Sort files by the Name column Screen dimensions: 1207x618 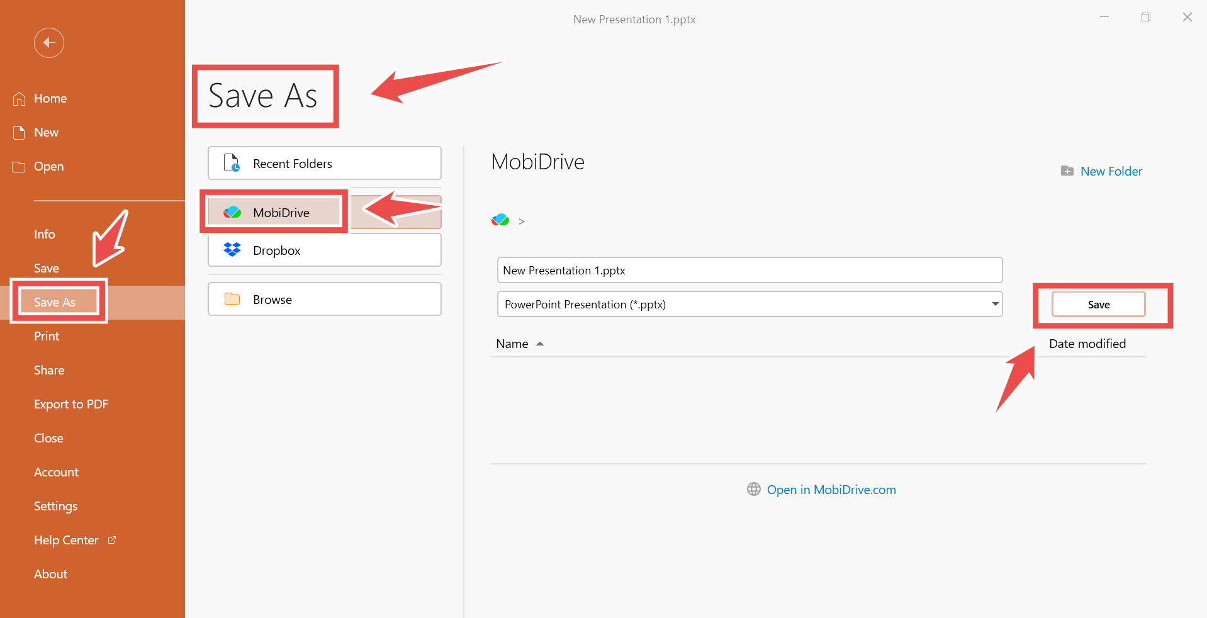click(512, 344)
